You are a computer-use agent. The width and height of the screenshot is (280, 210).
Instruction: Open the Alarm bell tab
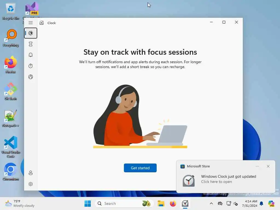coord(31,55)
